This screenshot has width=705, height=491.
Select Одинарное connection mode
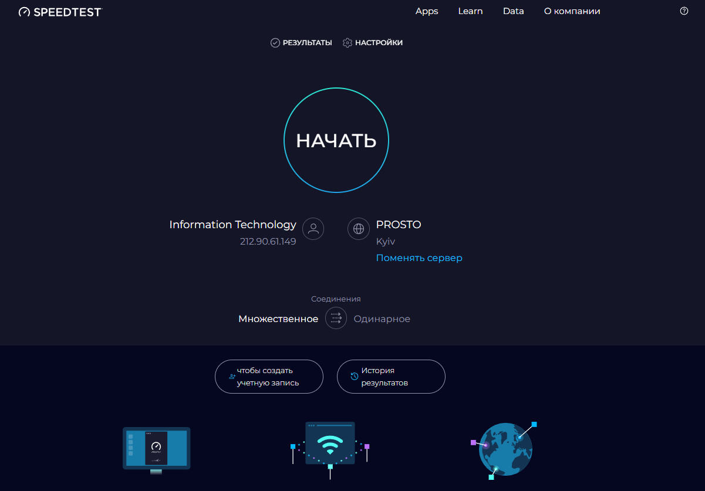point(382,319)
